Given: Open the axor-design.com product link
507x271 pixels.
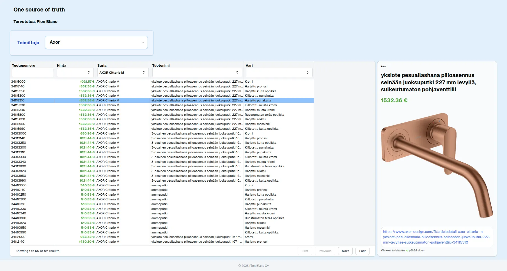Looking at the screenshot, I should tap(437, 237).
